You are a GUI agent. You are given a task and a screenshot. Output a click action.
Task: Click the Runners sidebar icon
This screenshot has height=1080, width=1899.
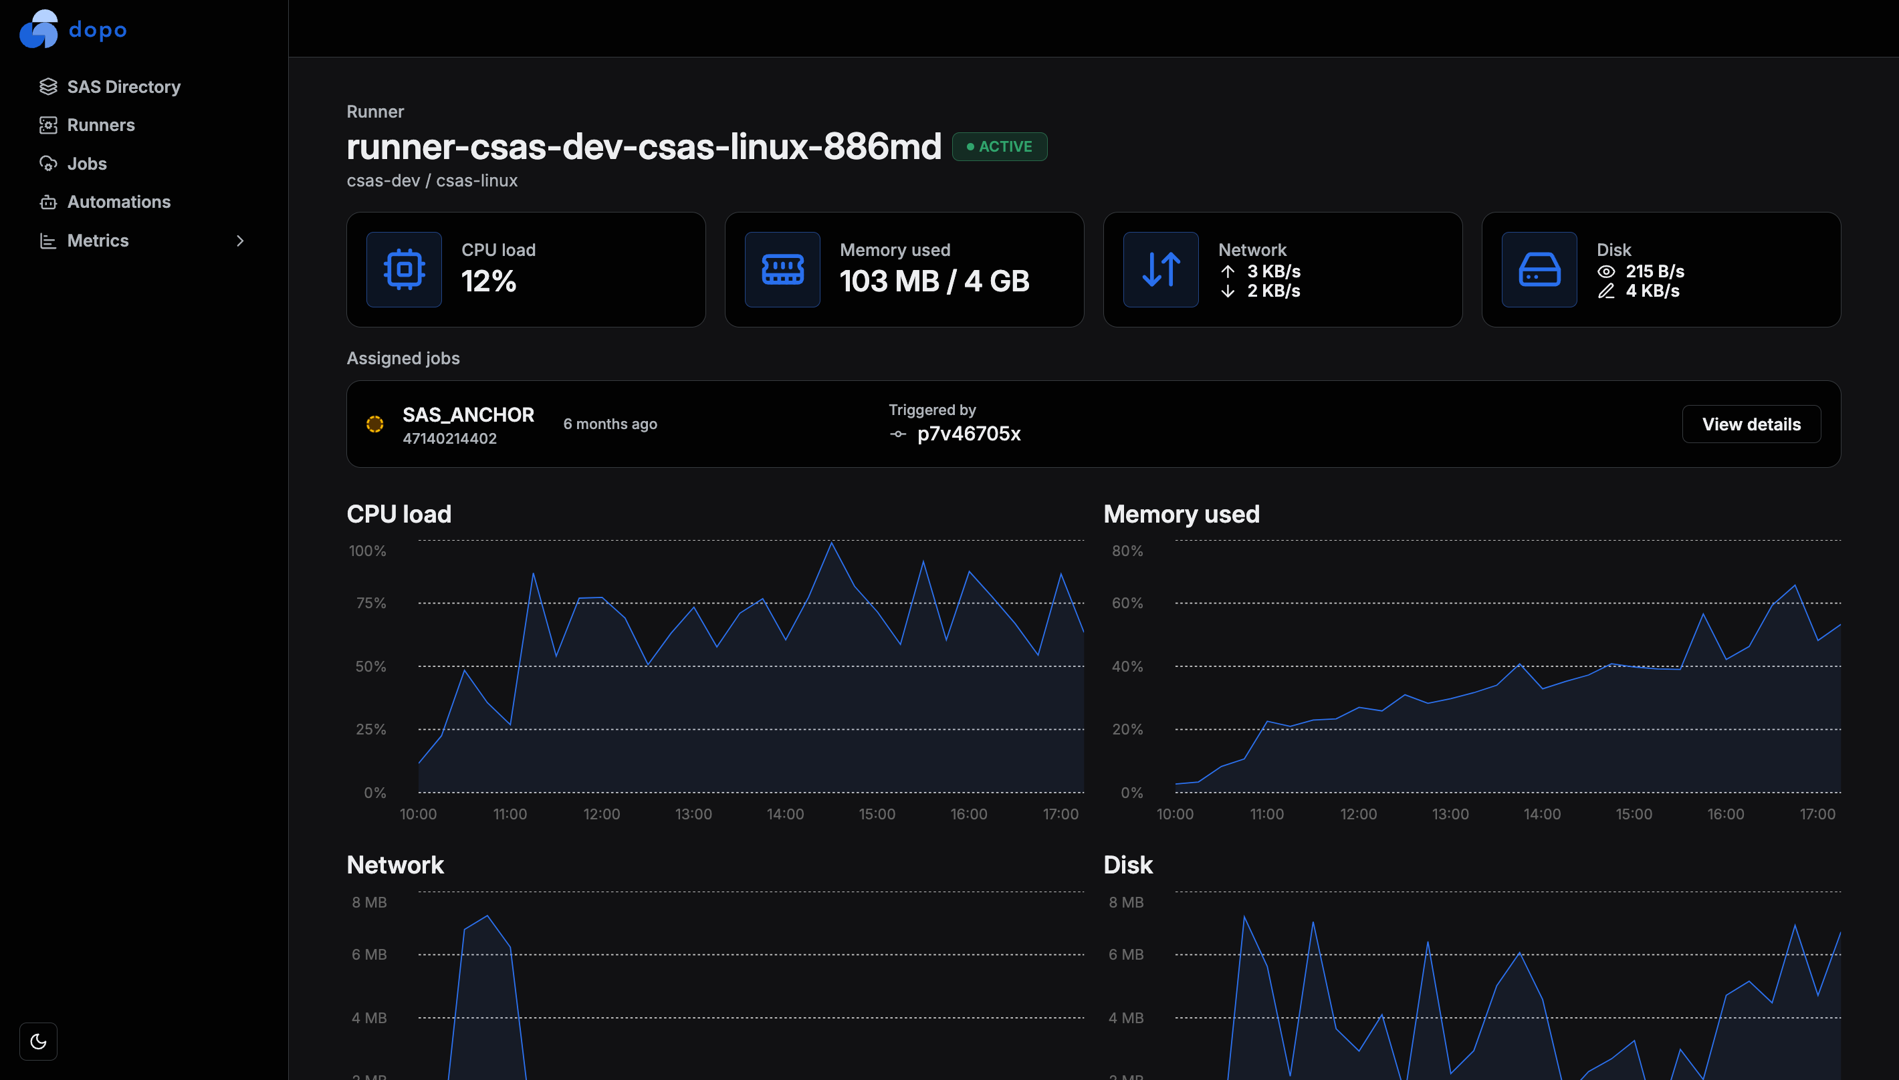tap(48, 126)
